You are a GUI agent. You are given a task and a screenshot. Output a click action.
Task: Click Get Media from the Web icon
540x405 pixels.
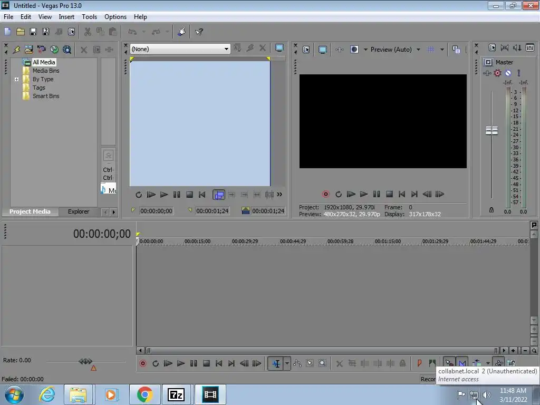(54, 50)
